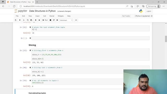Go back in browser
Viewport: 167px width, 94px height.
pos(3,6)
